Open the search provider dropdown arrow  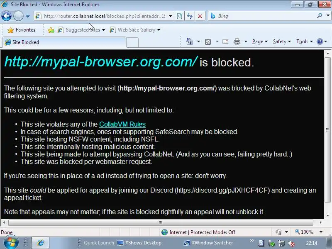tap(328, 15)
